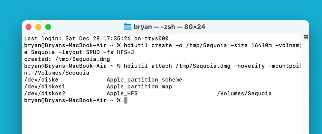The height and width of the screenshot is (134, 322).
Task: Click the folder proxy icon in title bar
Action: (128, 27)
